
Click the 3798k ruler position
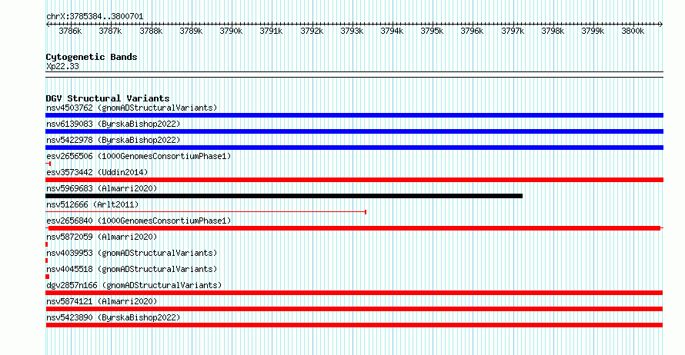[x=553, y=31]
